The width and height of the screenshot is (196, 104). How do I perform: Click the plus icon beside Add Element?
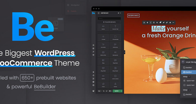click(99, 13)
